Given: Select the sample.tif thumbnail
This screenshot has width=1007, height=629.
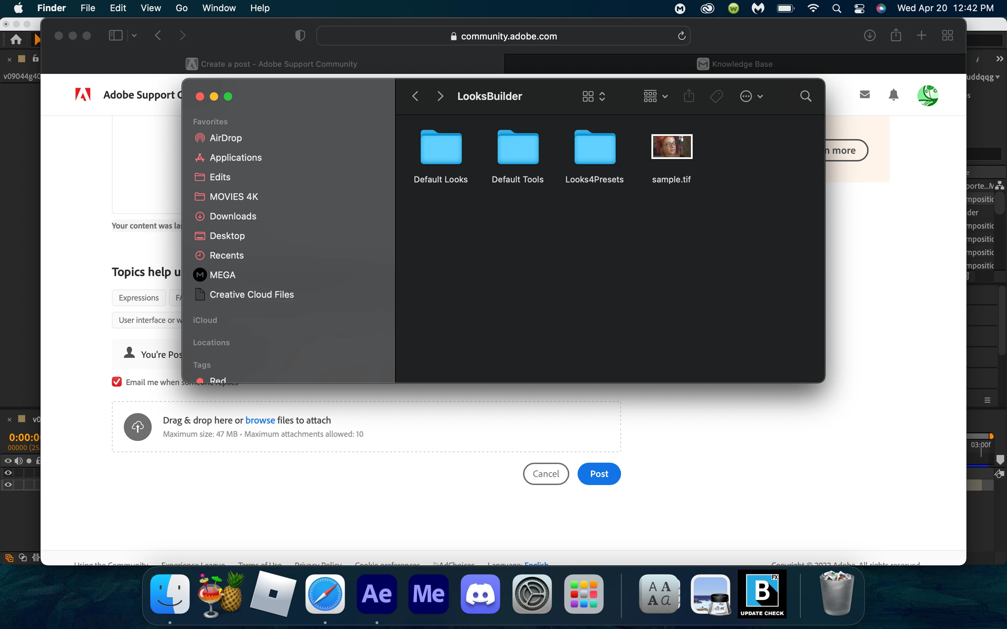Looking at the screenshot, I should [x=671, y=146].
